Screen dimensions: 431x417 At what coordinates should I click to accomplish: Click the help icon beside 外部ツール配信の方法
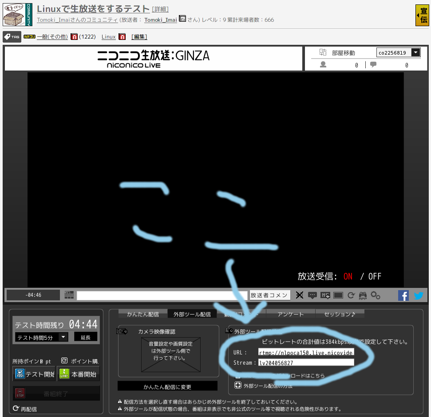click(x=238, y=385)
